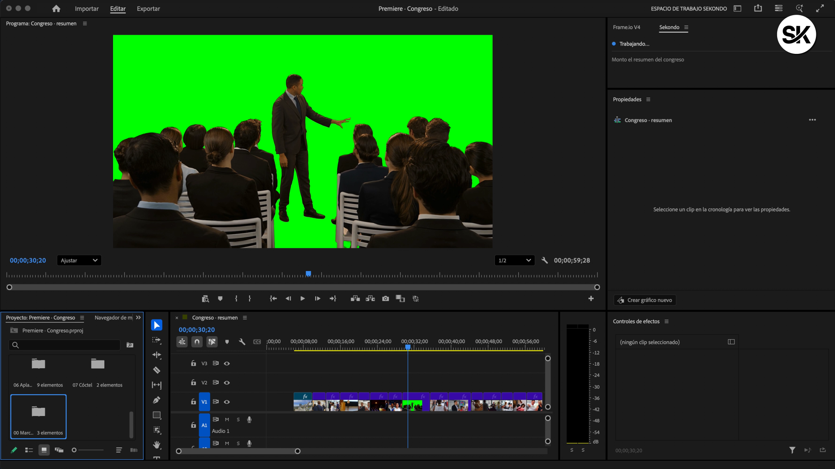The height and width of the screenshot is (469, 835).
Task: Open the Congreso · resumen timeline menu
Action: pyautogui.click(x=245, y=318)
